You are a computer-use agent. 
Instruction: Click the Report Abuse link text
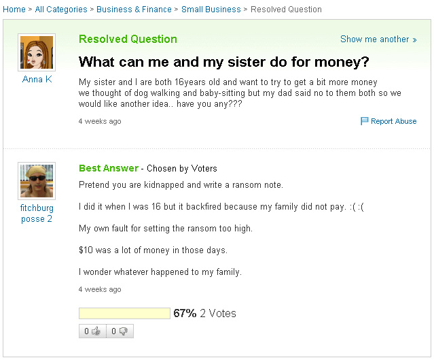(x=394, y=121)
